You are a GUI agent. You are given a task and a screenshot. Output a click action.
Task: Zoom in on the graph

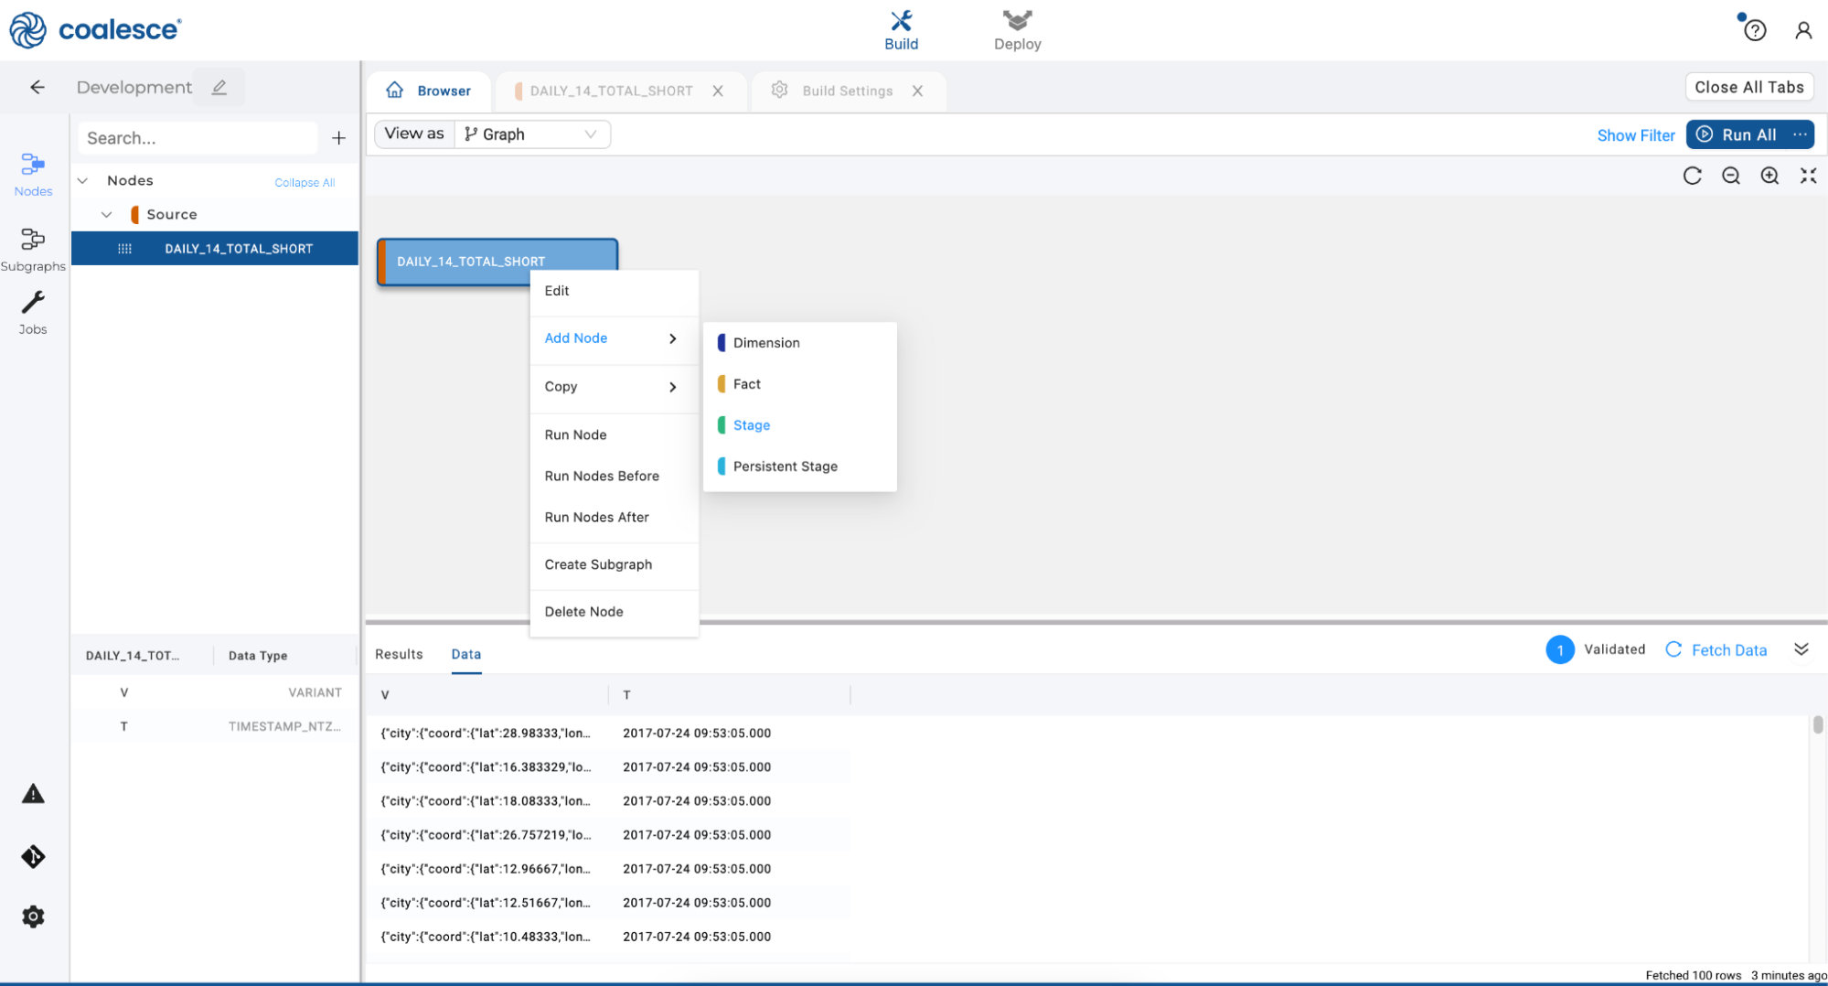1769,176
